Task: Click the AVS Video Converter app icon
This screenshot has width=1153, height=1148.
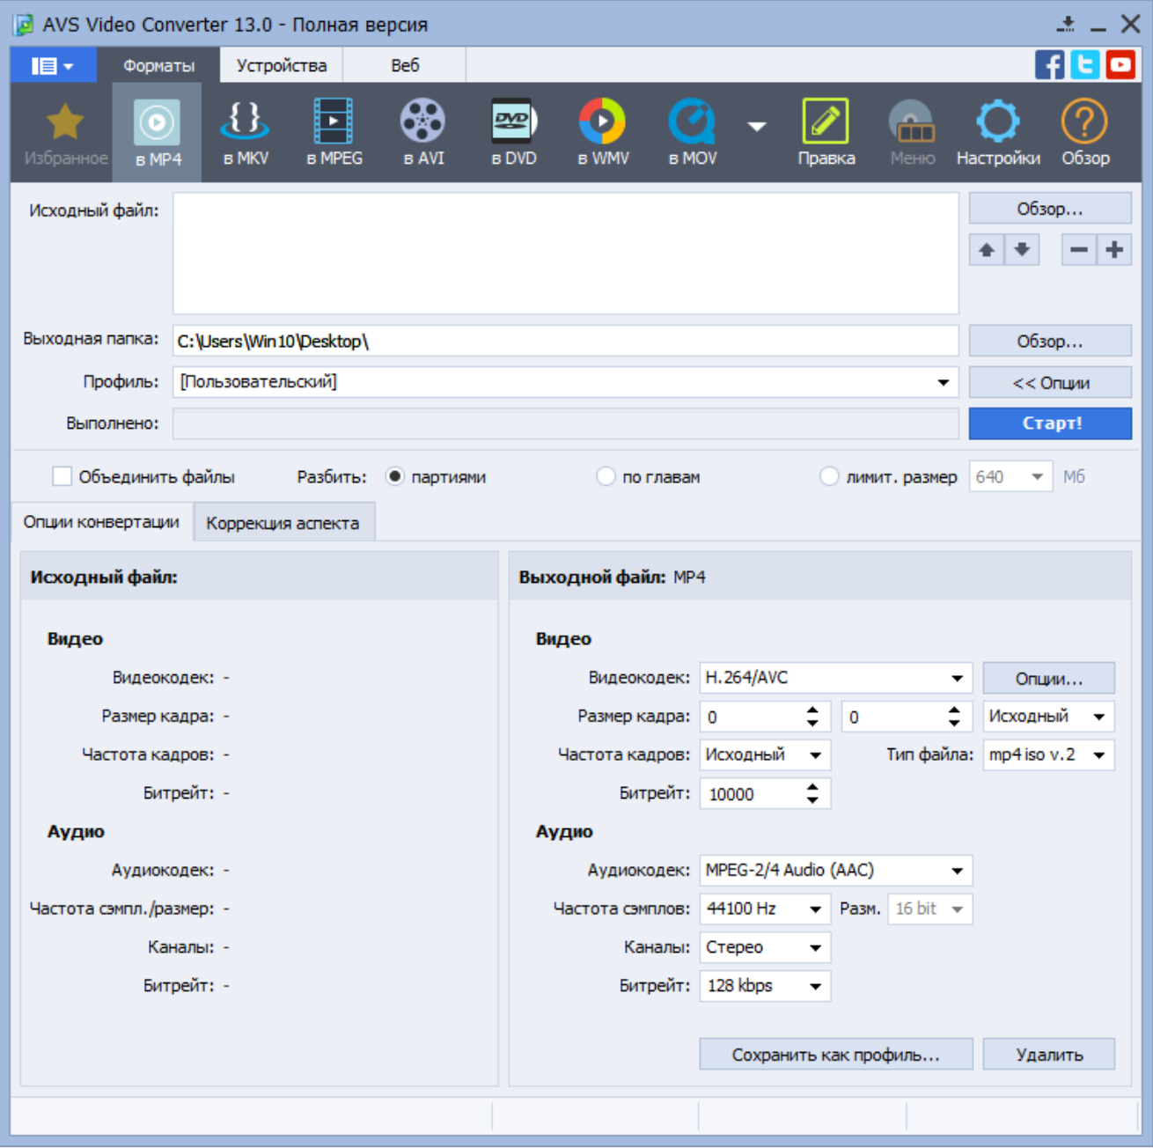Action: [24, 25]
